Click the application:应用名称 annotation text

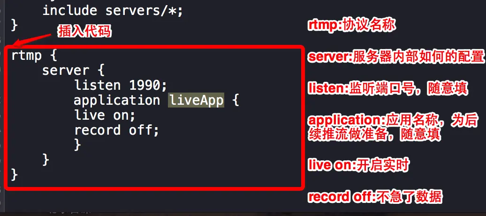[x=393, y=127]
